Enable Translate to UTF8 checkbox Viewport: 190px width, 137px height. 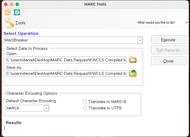click(85, 108)
